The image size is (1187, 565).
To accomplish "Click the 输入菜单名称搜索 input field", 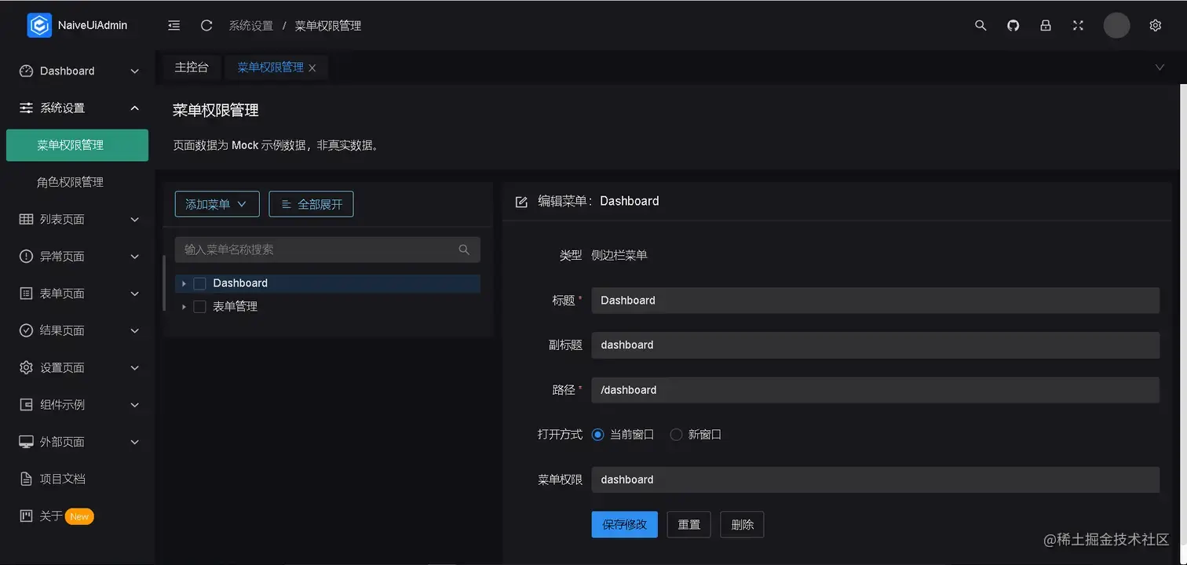I will click(327, 250).
